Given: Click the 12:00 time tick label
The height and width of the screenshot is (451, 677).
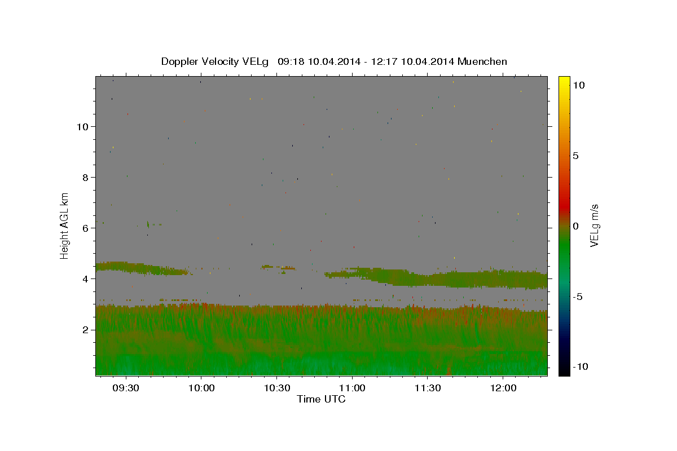Looking at the screenshot, I should tap(503, 388).
